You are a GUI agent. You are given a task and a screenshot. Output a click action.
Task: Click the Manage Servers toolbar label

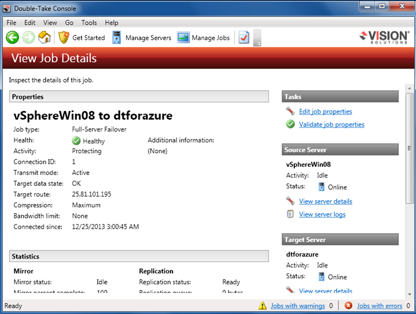(148, 38)
